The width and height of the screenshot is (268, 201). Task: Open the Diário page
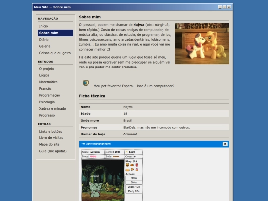pos(56,40)
